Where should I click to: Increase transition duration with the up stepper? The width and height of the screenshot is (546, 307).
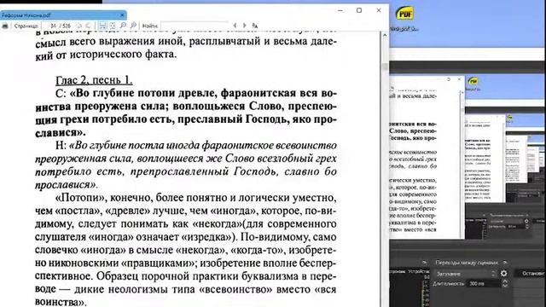click(x=505, y=281)
